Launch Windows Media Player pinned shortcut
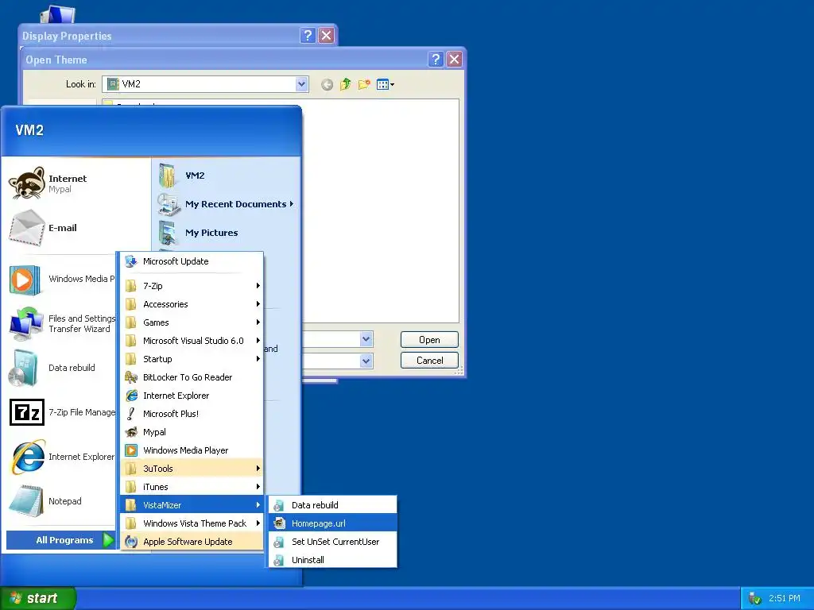The width and height of the screenshot is (814, 610). [61, 279]
